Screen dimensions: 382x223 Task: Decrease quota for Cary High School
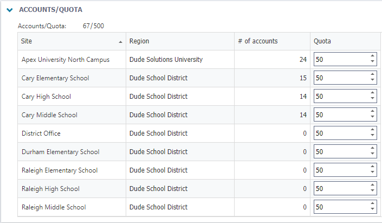click(372, 99)
